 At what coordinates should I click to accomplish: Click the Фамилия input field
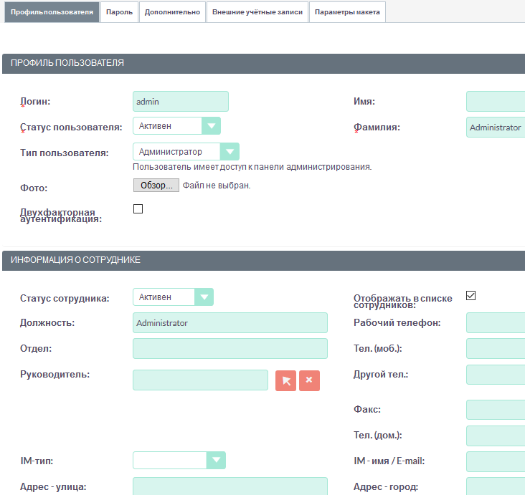click(495, 128)
